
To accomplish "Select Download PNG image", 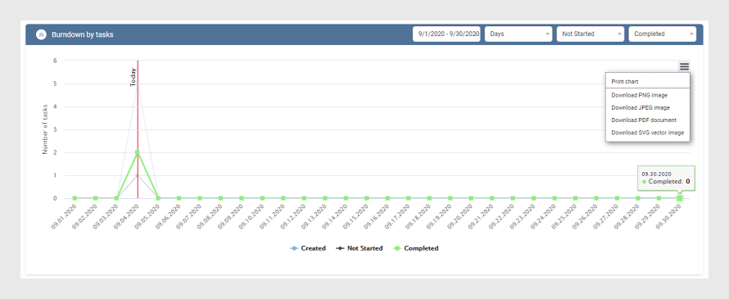I will click(648, 95).
